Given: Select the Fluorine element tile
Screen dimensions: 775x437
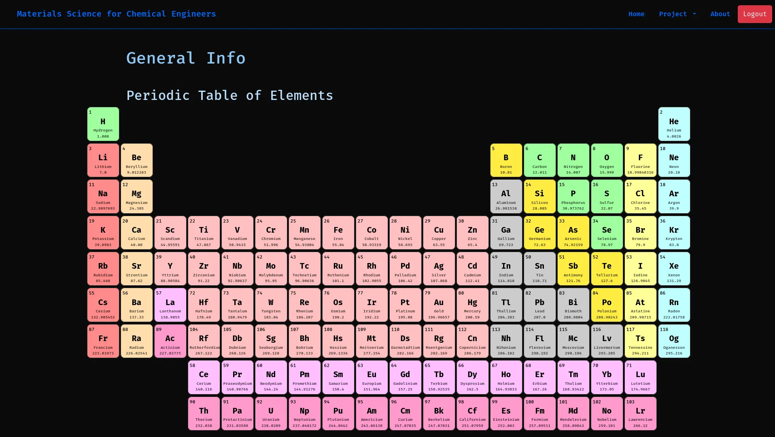Looking at the screenshot, I should (640, 160).
